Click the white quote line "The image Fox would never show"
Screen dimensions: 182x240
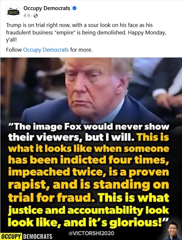(x=89, y=127)
